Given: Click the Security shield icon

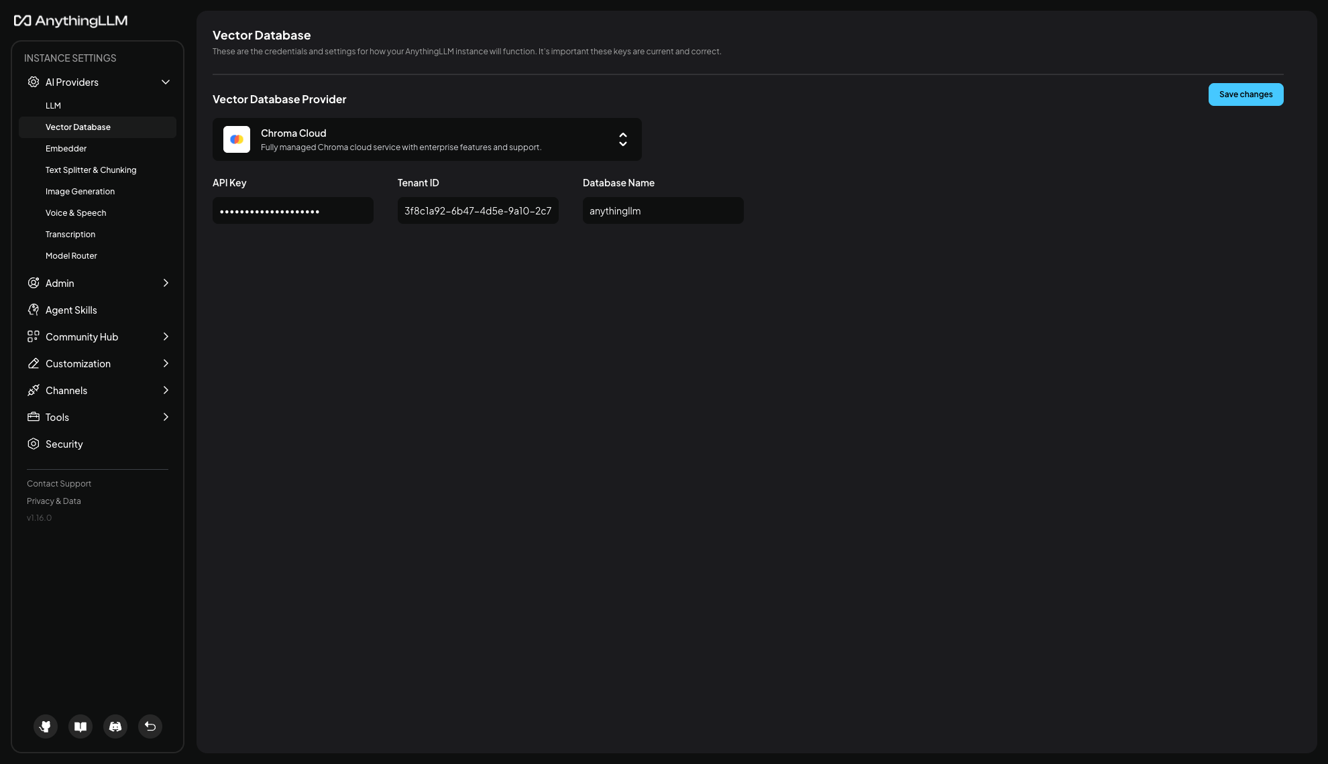Looking at the screenshot, I should point(34,444).
